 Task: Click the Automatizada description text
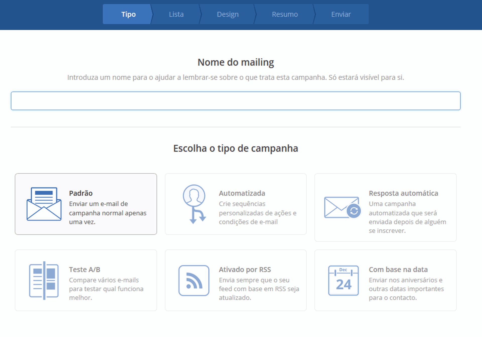[257, 213]
